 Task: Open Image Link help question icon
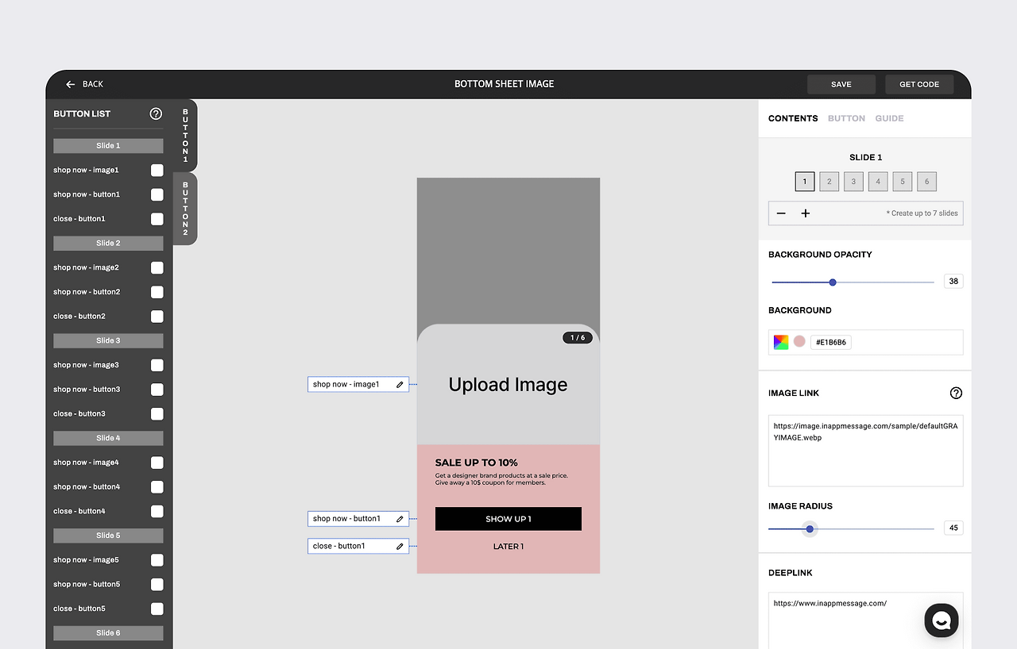(956, 393)
